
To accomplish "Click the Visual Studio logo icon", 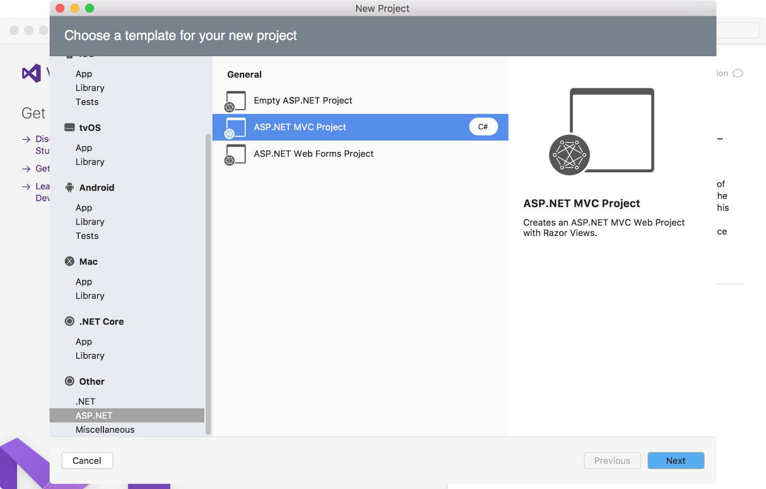I will pos(32,73).
